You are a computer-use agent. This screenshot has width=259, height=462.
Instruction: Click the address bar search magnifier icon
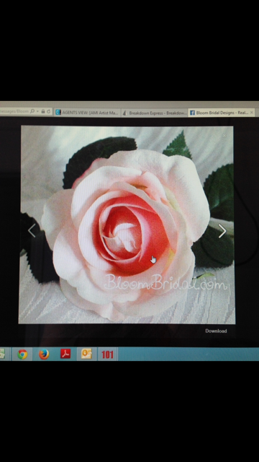tap(32, 111)
